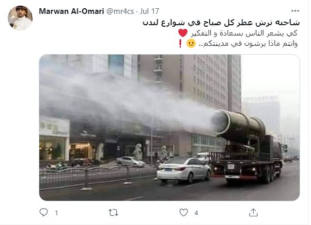The height and width of the screenshot is (225, 311).
Task: Click the red heart emoji in tweet text
Action: pos(183,33)
